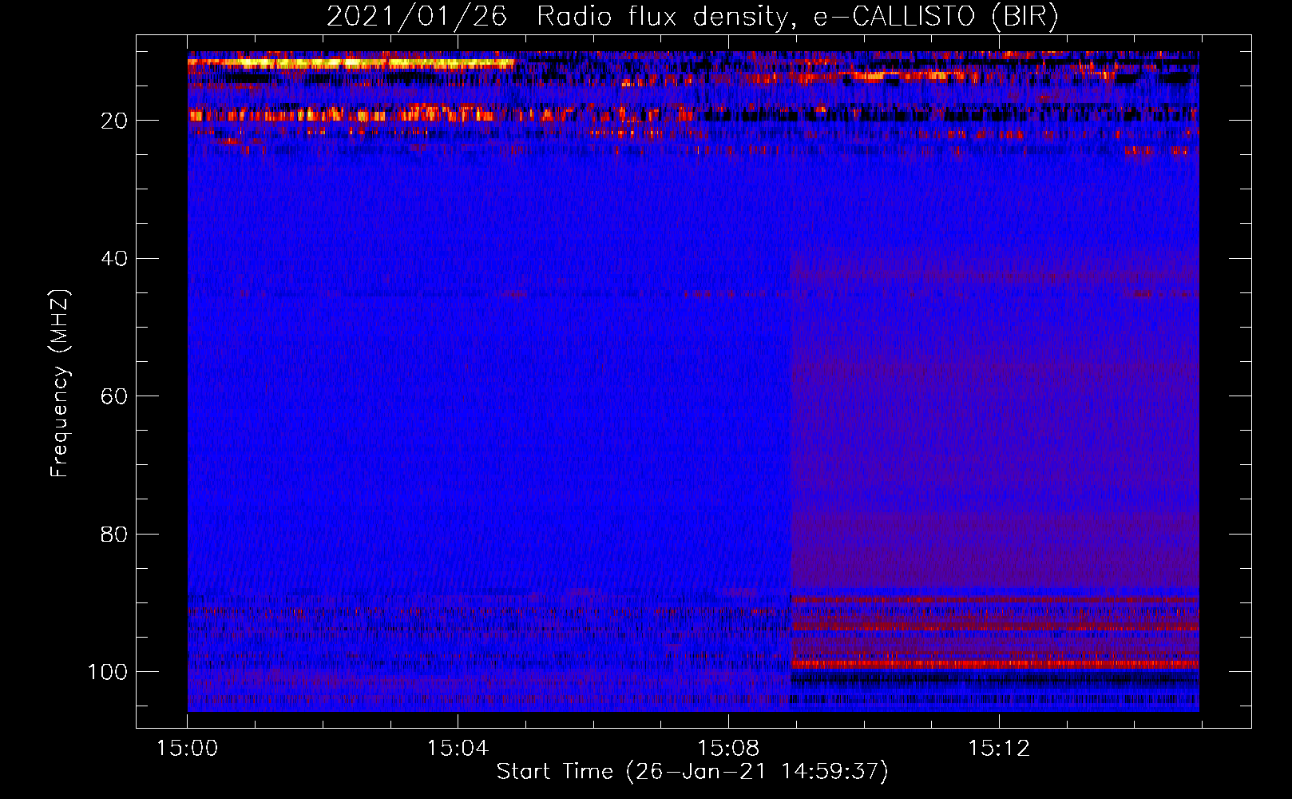Select the 'Frequency (MHZ)' y-axis label
The height and width of the screenshot is (799, 1292).
60,384
